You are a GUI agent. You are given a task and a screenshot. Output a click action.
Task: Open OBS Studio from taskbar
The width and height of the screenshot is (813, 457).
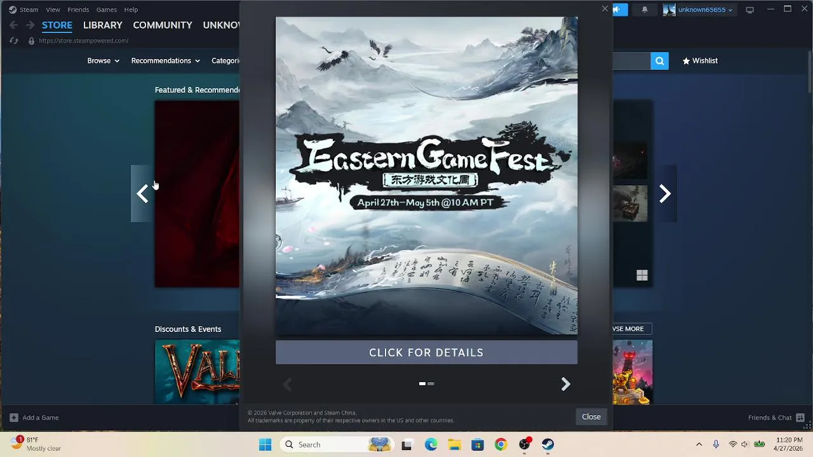coord(524,444)
